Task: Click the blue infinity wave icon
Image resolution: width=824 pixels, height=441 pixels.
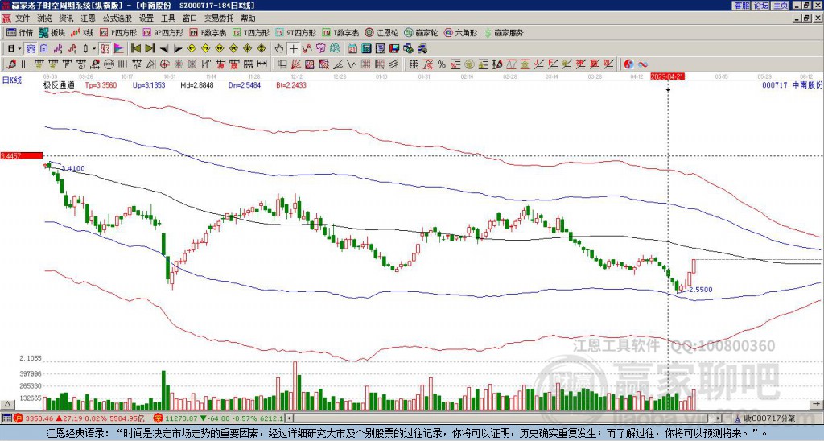Action: [643, 64]
